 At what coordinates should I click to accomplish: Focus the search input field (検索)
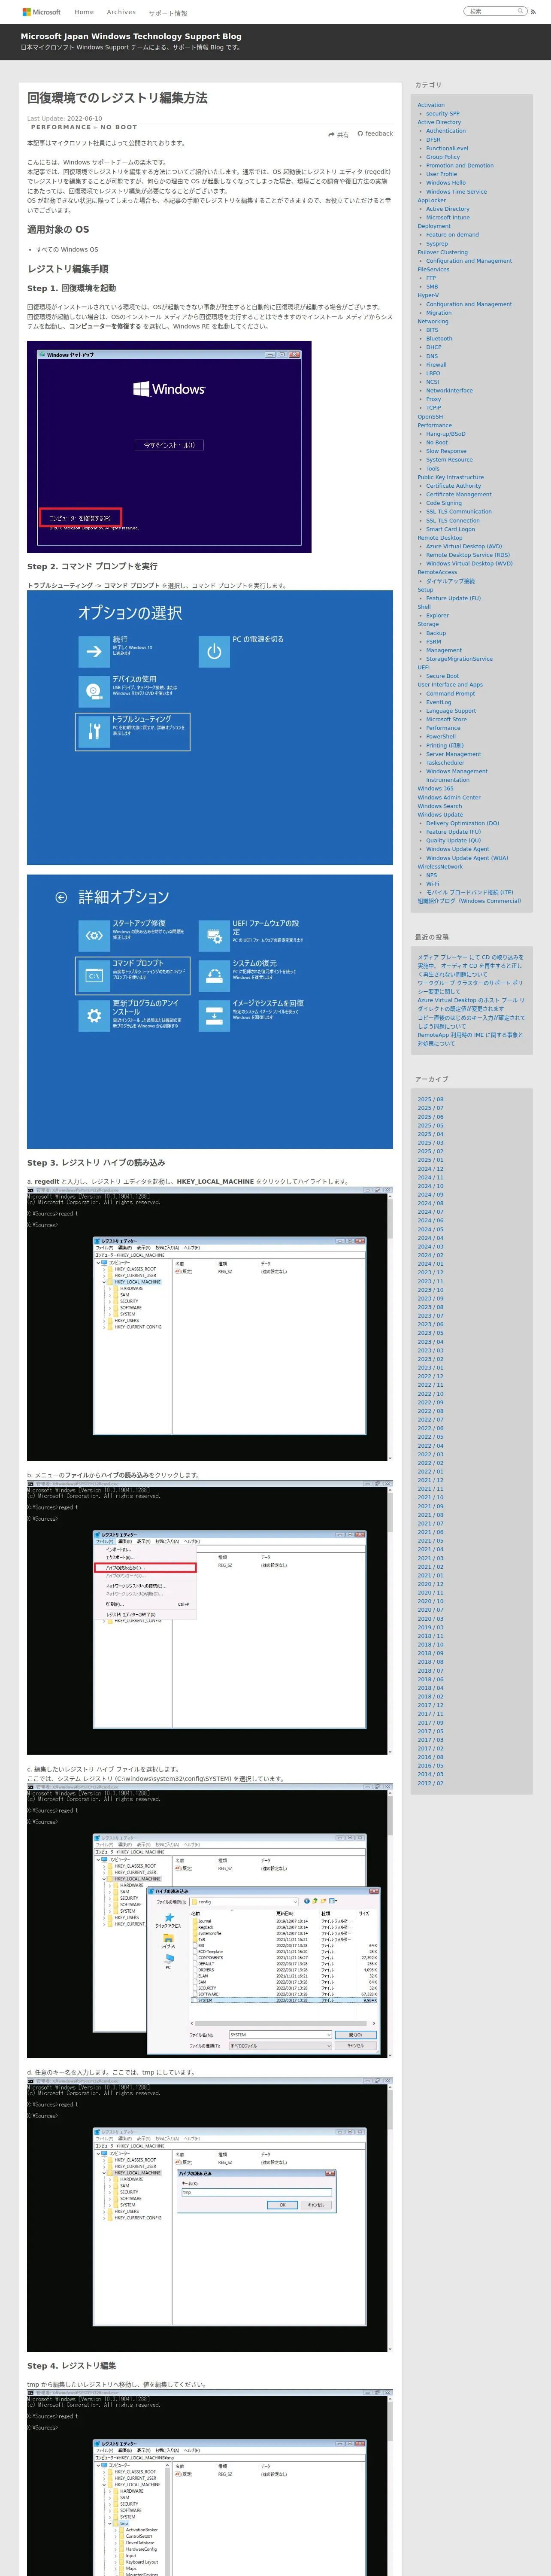click(491, 11)
